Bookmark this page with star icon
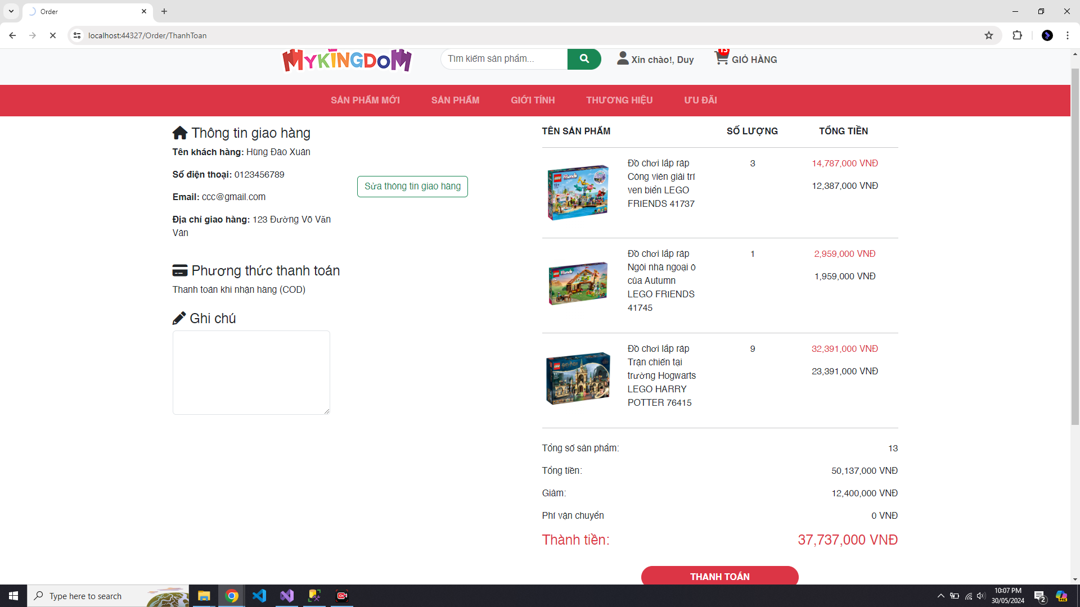1080x607 pixels. 989,35
